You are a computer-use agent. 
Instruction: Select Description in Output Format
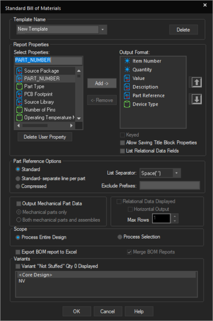point(153,87)
